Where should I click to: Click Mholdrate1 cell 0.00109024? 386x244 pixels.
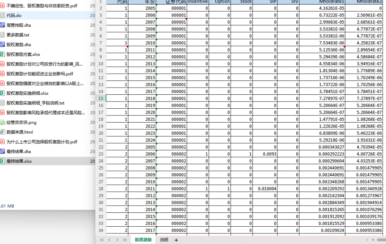(x=322, y=230)
